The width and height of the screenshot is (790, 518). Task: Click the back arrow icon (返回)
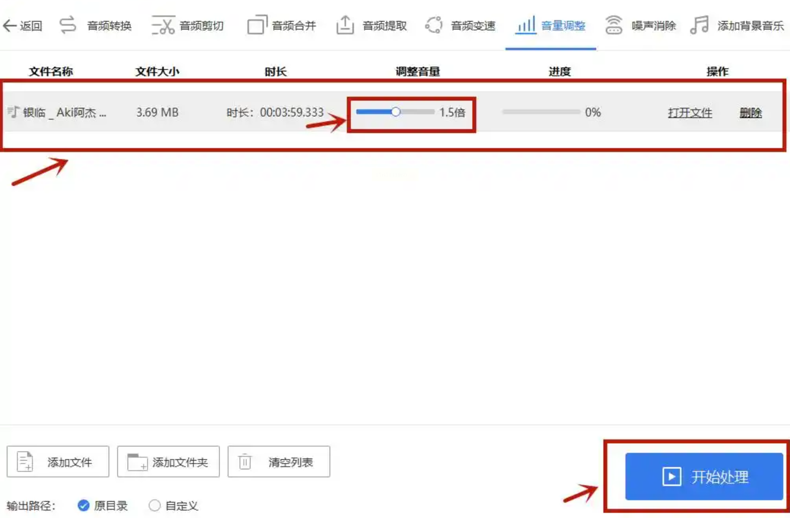coord(10,26)
